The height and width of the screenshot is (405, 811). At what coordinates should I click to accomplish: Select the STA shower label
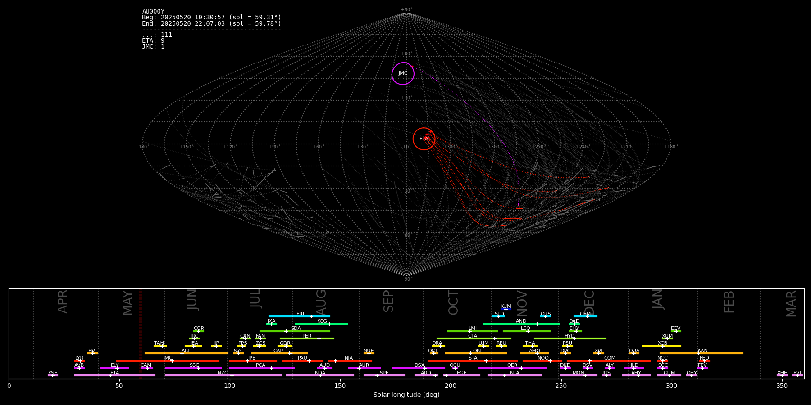coord(473,358)
